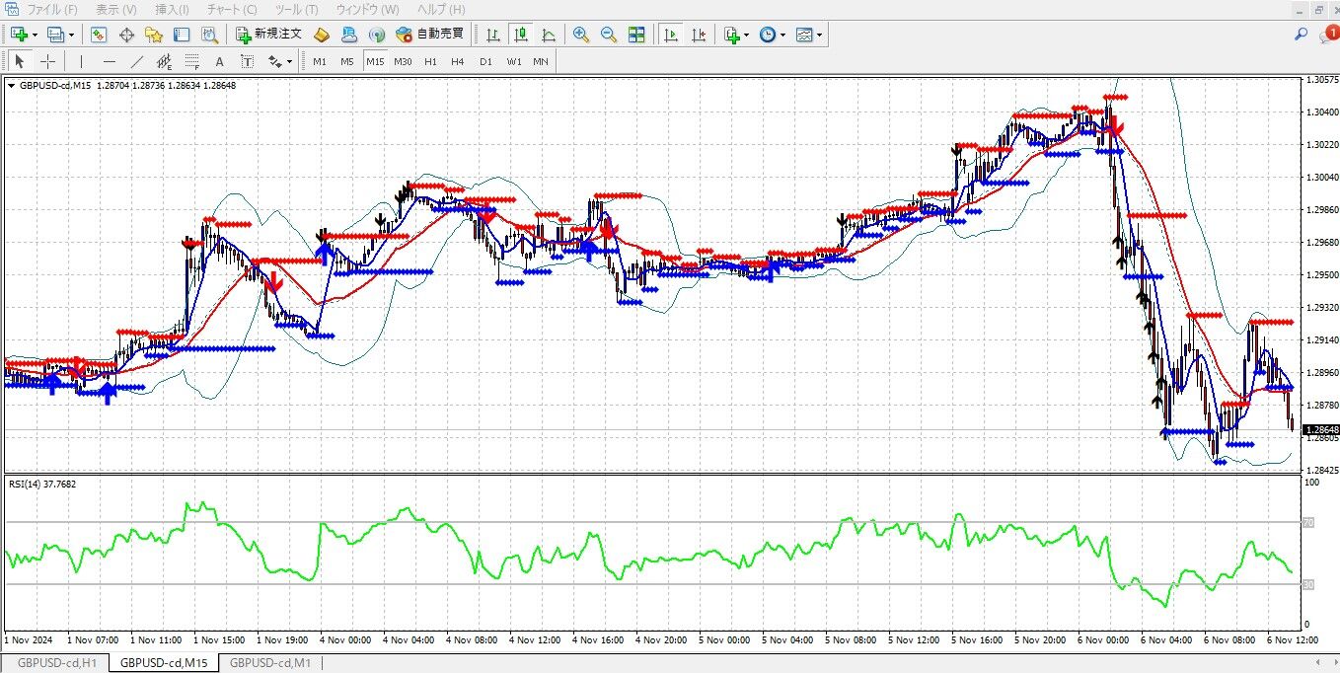Click the zoom in magnifier icon
Screen dimensions: 1340x673
point(581,35)
